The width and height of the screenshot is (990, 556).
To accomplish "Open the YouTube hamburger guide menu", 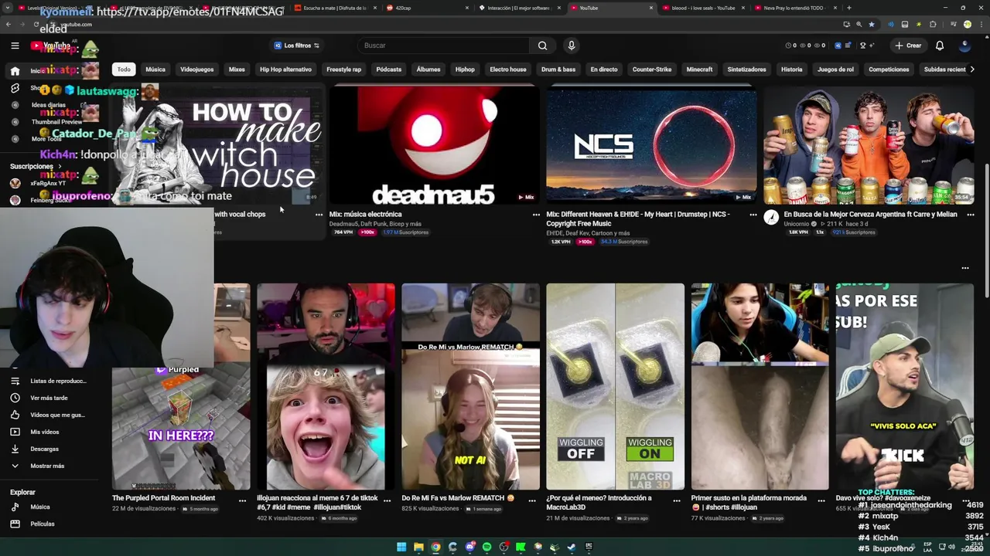I will [x=15, y=46].
